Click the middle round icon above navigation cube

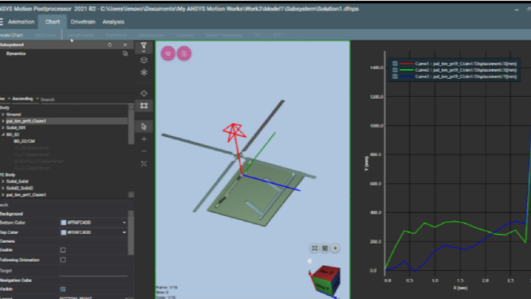[325, 248]
